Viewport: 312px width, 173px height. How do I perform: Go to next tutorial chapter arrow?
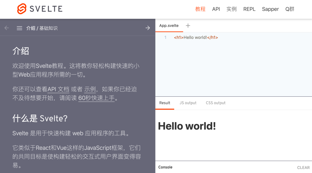click(x=148, y=28)
